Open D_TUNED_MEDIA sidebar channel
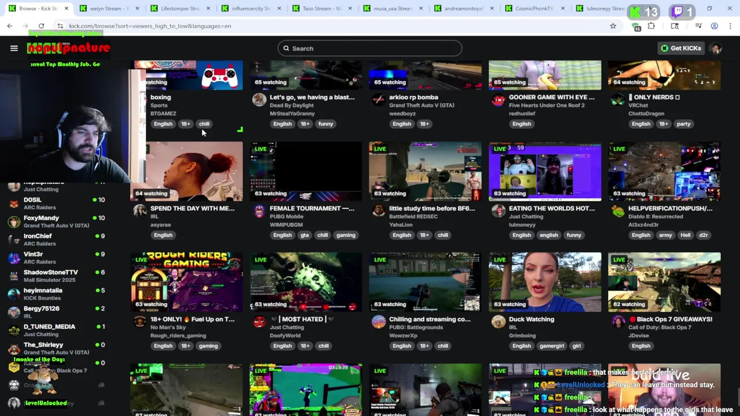 coord(56,330)
